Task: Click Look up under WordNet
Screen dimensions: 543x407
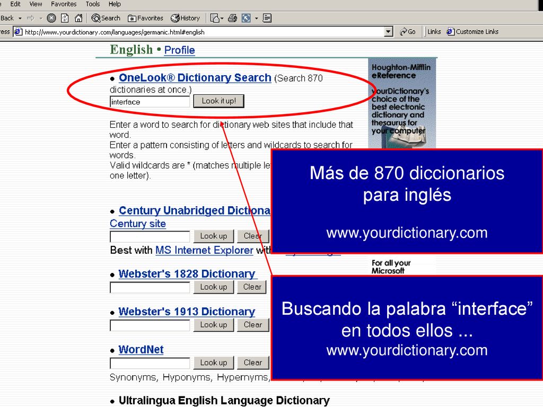Action: point(214,362)
